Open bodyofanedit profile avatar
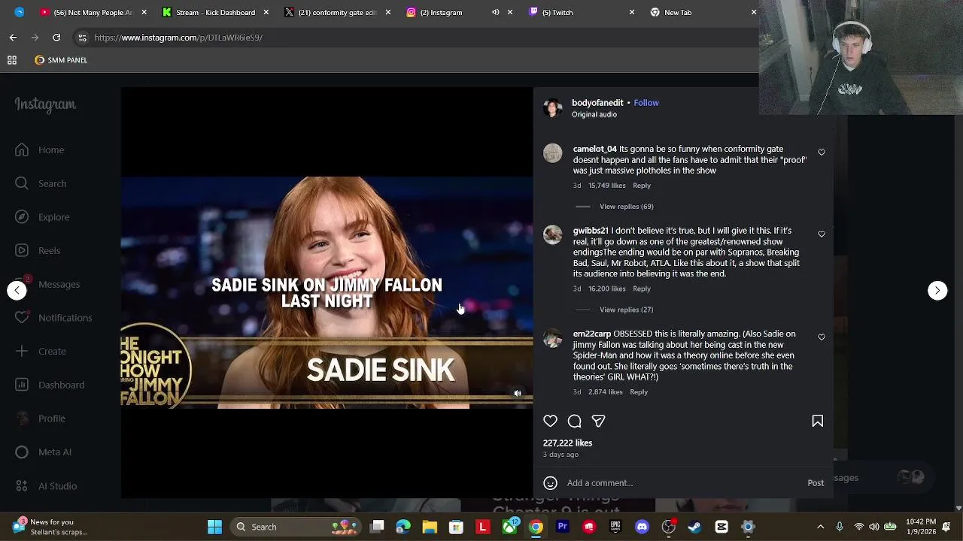 (553, 108)
